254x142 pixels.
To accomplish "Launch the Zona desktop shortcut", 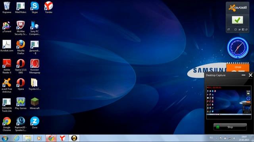I will coord(35,123).
